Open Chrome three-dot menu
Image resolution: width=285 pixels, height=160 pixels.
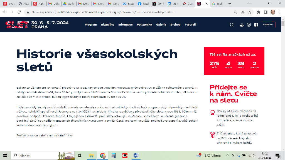[x=280, y=12]
